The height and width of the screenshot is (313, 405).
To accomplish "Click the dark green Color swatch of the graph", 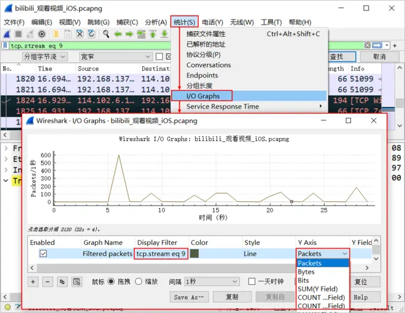I will (x=195, y=253).
